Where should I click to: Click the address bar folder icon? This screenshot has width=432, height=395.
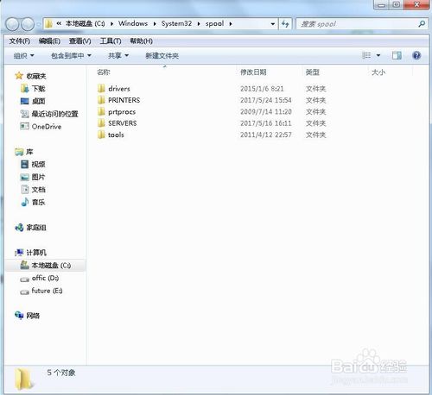49,24
